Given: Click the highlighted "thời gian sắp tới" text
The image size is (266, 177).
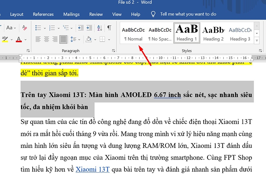Looking at the screenshot, I should click(55, 73).
